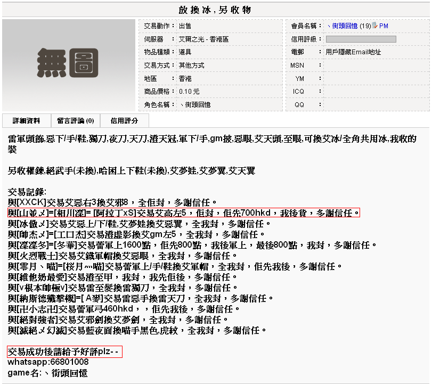Click the 交易方式 value 其他方式

tap(191, 66)
